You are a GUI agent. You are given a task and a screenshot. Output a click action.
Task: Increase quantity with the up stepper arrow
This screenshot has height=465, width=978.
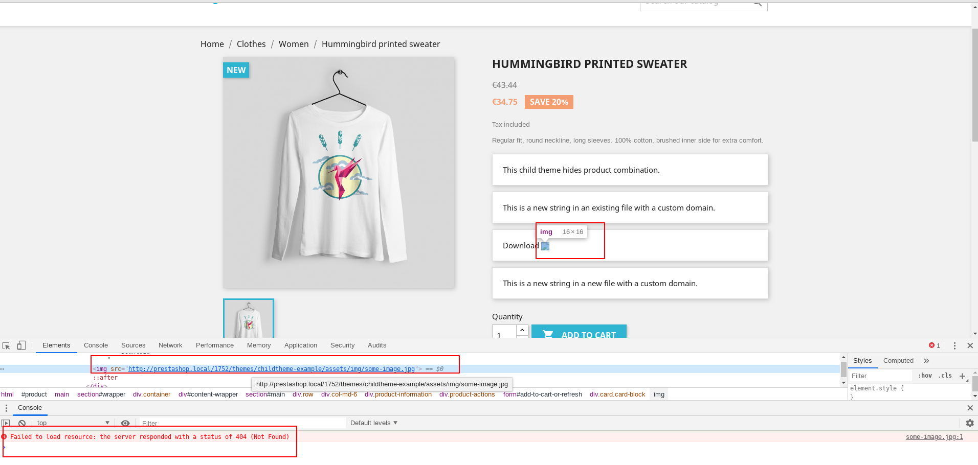click(x=522, y=331)
